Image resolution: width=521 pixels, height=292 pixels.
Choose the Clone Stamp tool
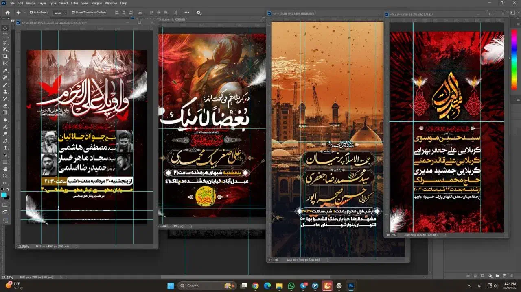click(x=5, y=92)
